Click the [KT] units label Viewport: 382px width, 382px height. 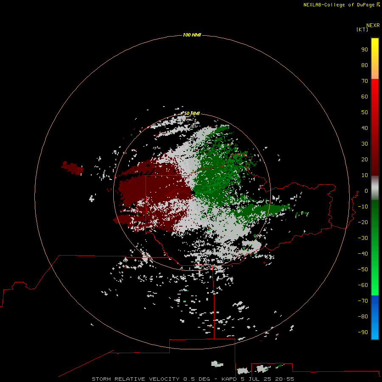[362, 29]
